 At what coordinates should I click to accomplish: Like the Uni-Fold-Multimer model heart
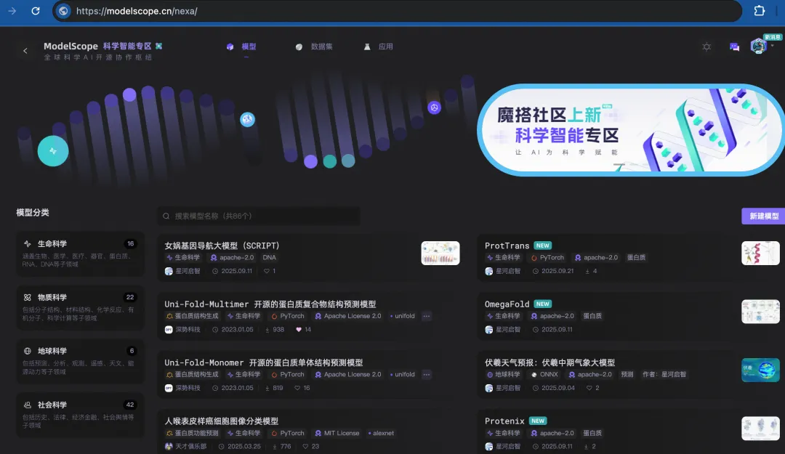tap(299, 330)
